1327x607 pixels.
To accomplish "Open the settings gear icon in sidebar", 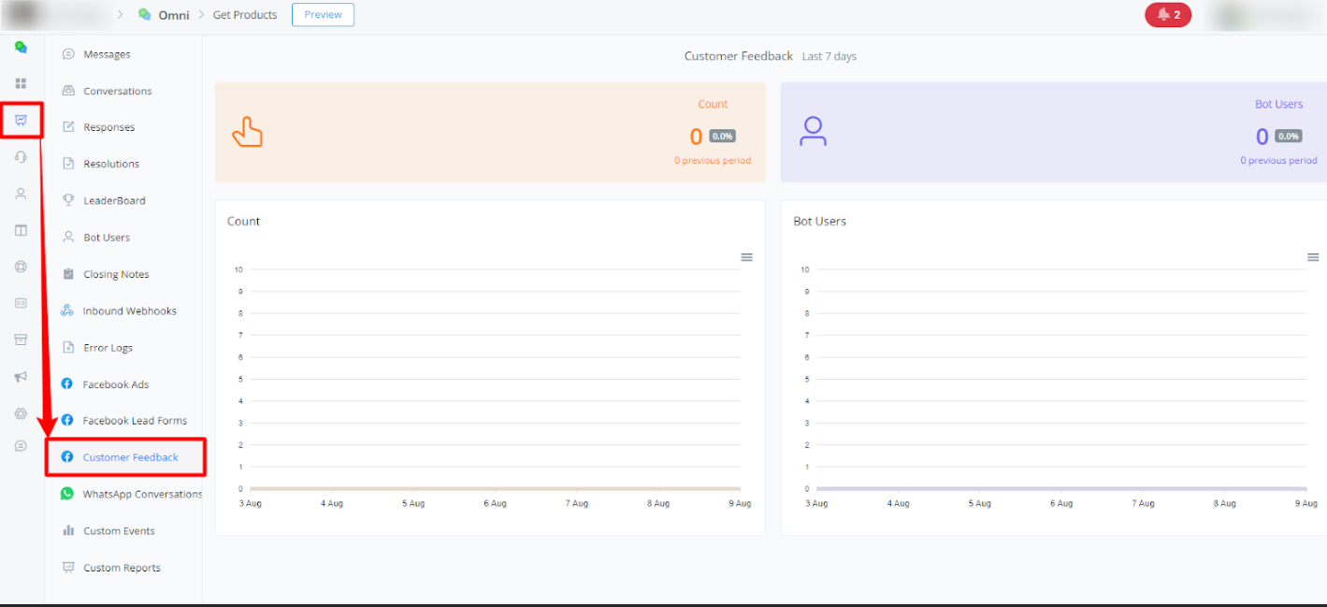I will coord(21,413).
